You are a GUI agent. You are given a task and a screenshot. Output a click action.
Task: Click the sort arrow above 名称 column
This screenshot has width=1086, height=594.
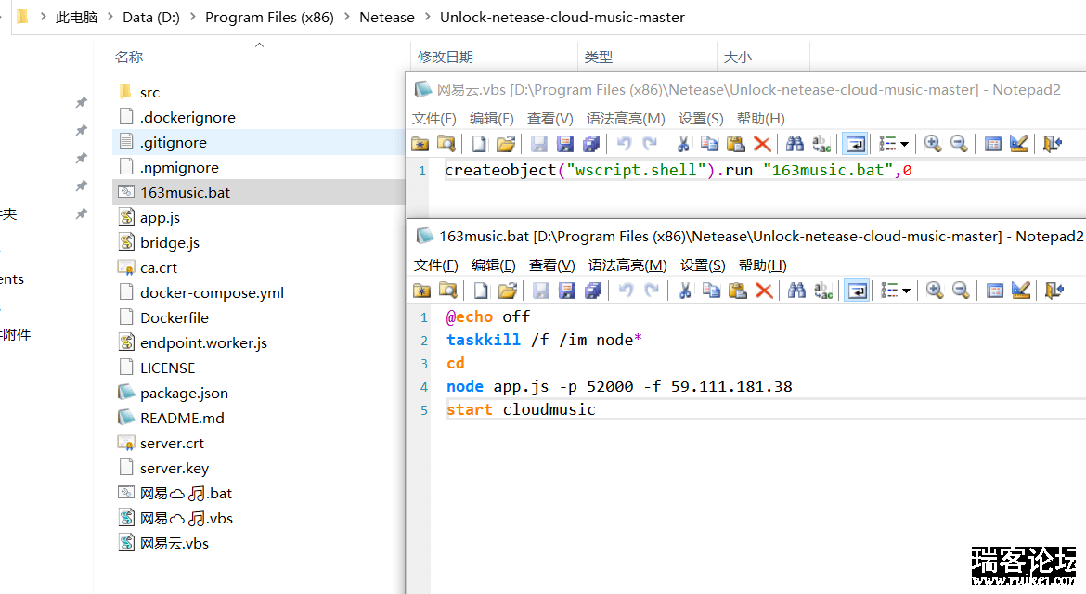click(259, 45)
